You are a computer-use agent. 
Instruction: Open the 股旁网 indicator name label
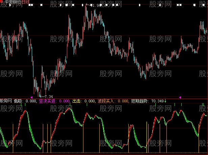[x=6, y=101]
